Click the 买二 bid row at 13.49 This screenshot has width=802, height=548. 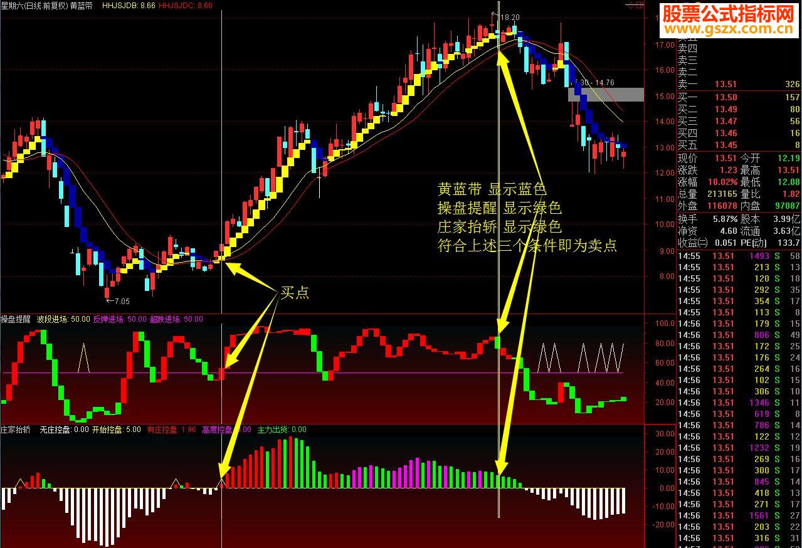(739, 109)
